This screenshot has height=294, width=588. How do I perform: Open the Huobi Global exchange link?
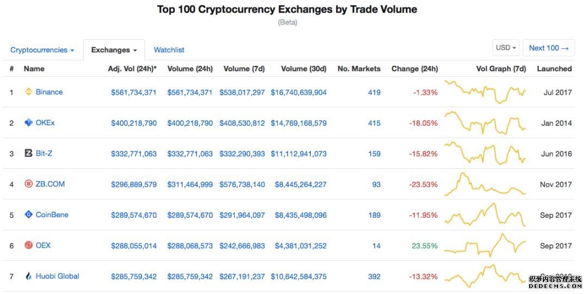point(57,277)
